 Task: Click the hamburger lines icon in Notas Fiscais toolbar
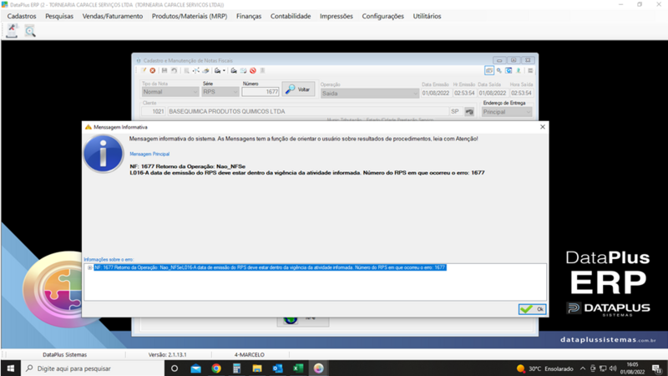point(530,71)
